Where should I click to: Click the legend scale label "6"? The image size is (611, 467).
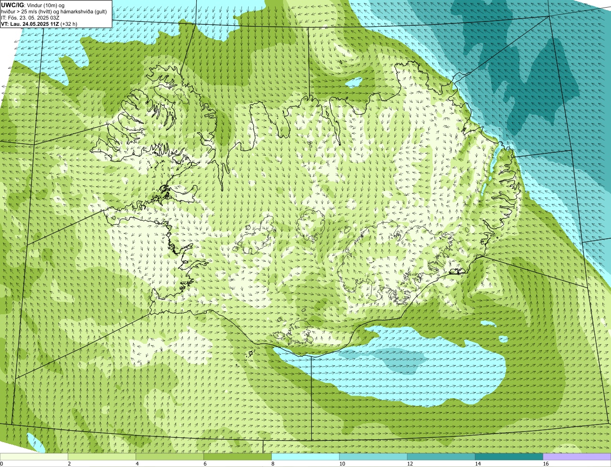pos(205,464)
